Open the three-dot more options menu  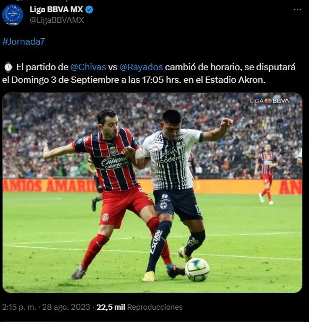tap(297, 10)
